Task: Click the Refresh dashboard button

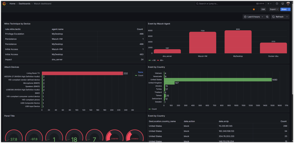Action: pyautogui.click(x=278, y=17)
